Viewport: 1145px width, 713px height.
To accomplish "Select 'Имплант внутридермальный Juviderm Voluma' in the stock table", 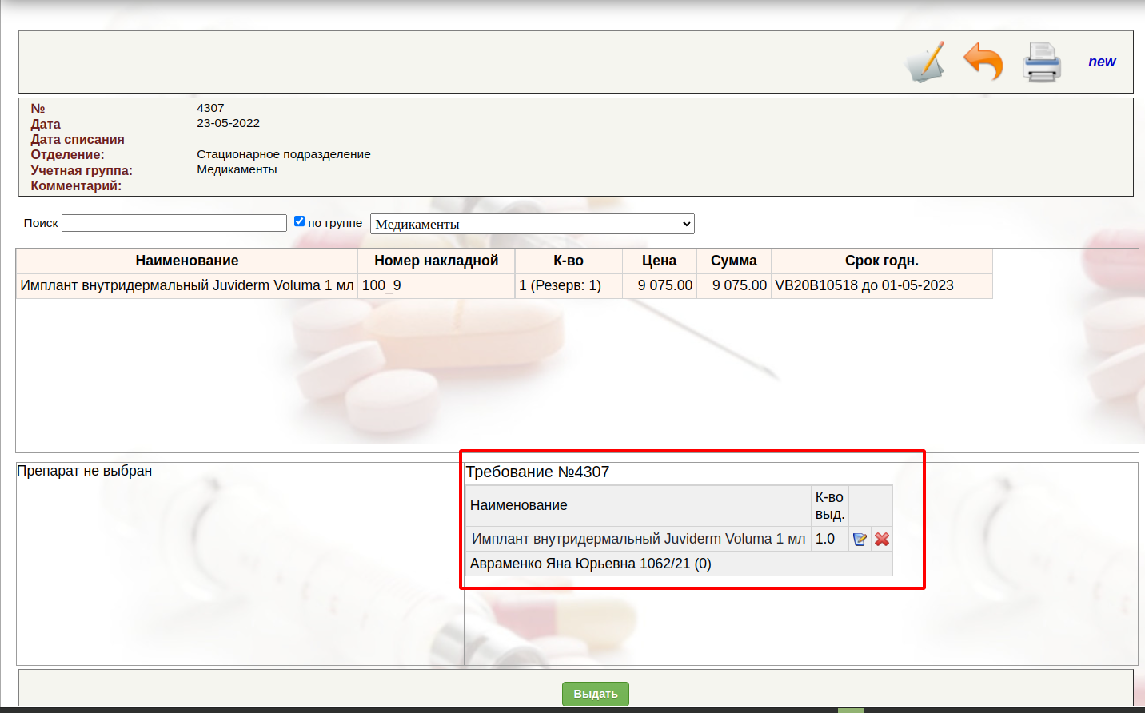I will point(186,285).
